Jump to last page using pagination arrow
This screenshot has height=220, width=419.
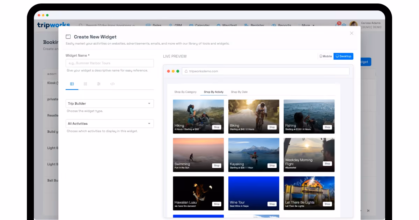coord(368,211)
